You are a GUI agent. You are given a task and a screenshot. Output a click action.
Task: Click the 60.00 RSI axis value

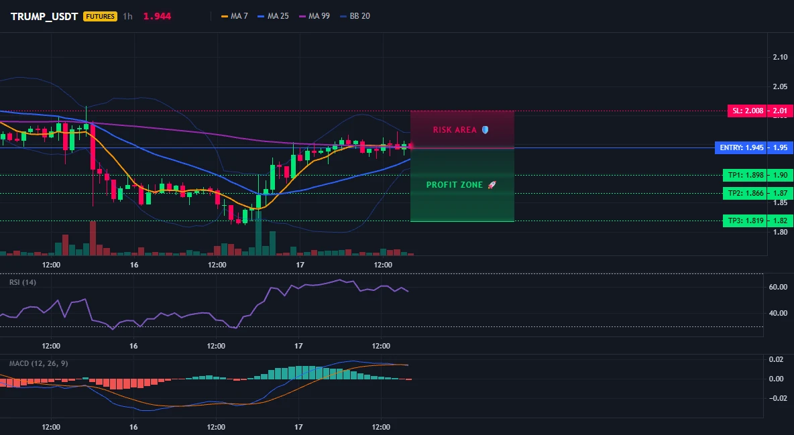[x=779, y=287]
